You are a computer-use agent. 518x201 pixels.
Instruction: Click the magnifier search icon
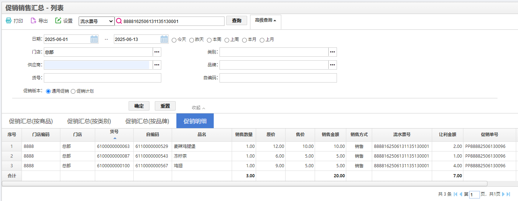(x=119, y=21)
